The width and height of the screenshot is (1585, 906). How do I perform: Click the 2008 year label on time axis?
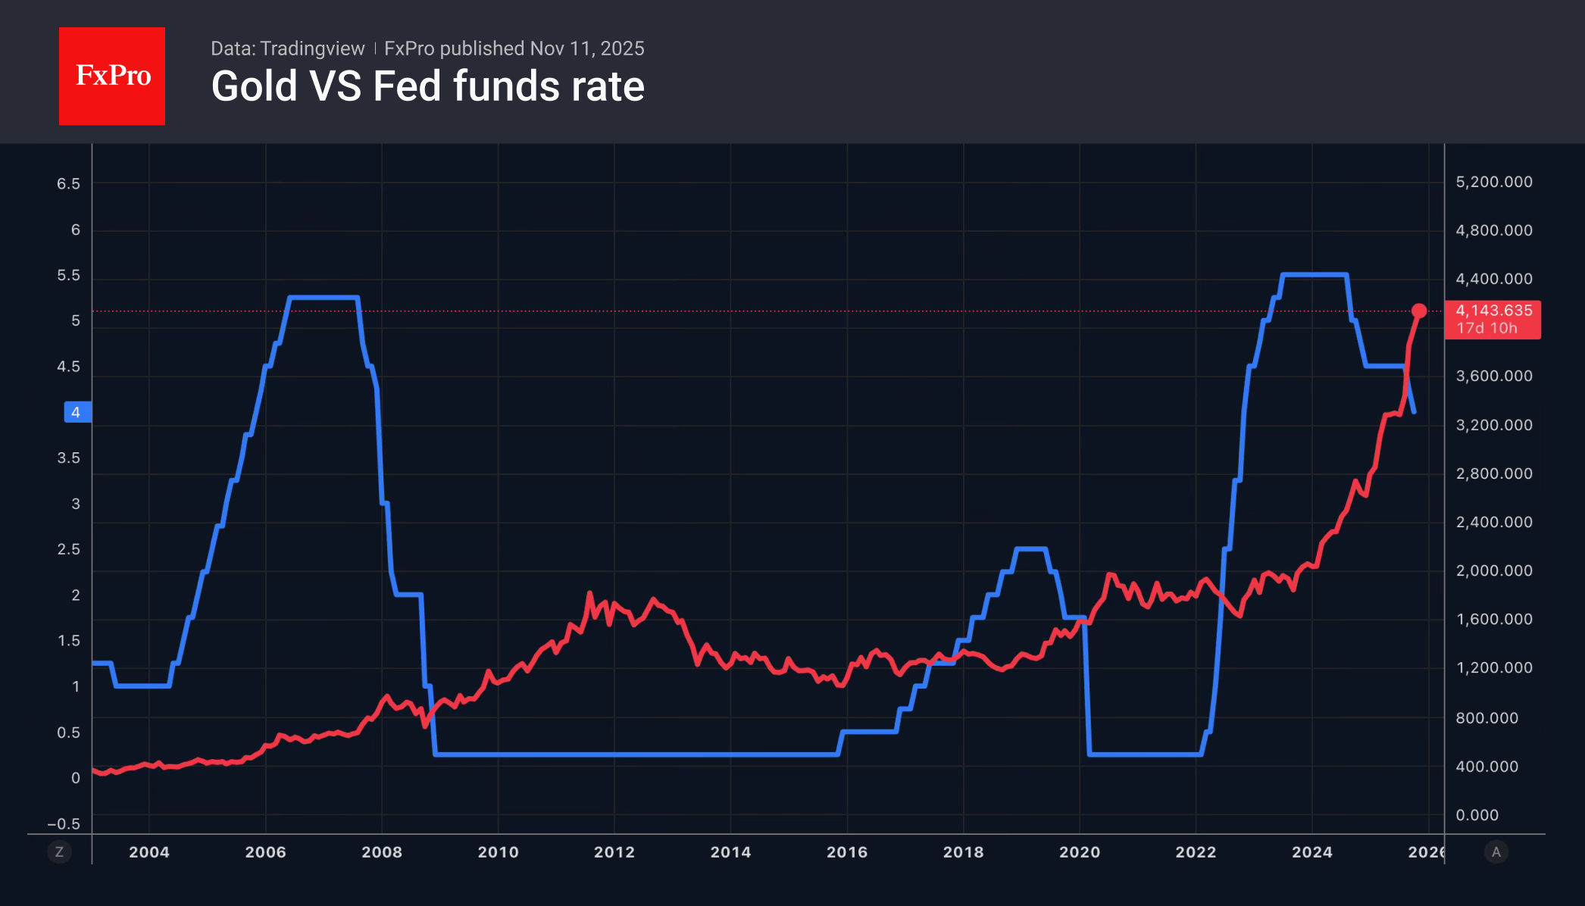tap(382, 852)
